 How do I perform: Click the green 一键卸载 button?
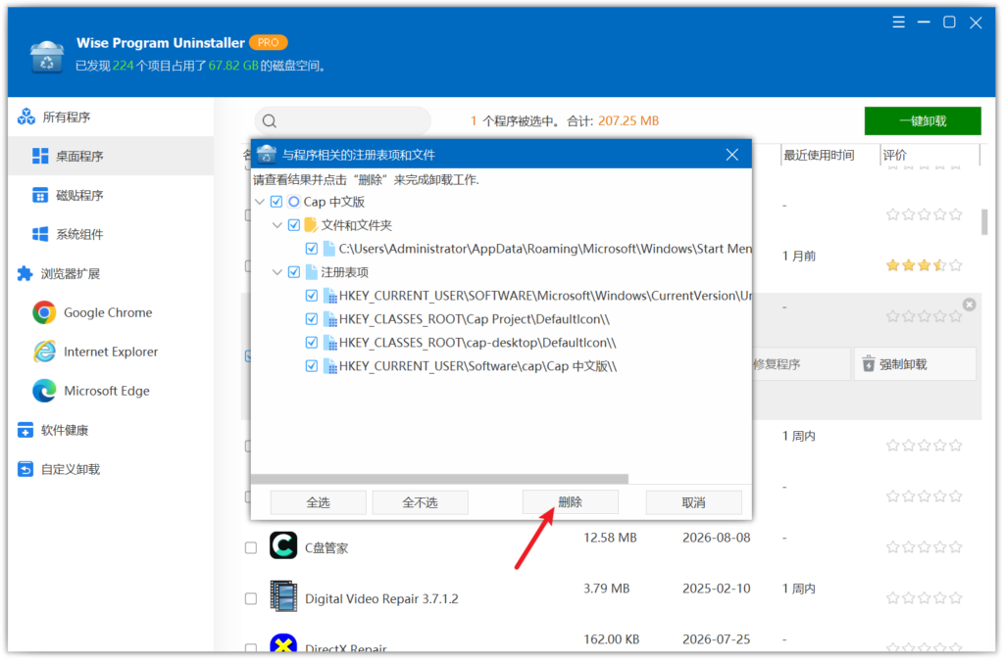pyautogui.click(x=923, y=120)
